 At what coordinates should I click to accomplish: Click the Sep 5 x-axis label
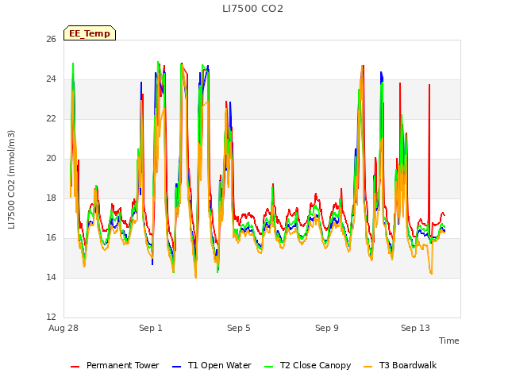click(239, 328)
